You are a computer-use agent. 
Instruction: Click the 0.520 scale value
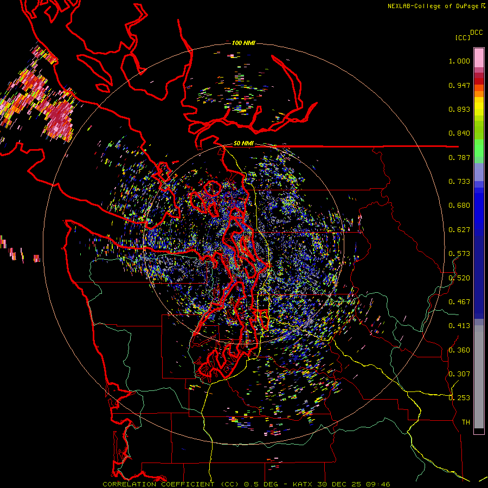point(459,278)
